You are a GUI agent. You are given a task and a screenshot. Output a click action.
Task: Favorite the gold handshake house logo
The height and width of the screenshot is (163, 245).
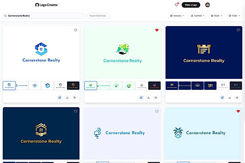coord(75,111)
